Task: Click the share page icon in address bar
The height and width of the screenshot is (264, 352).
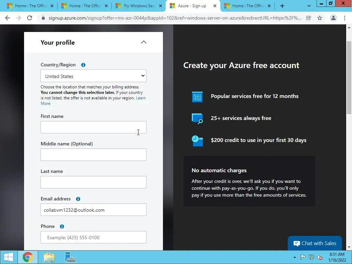Action: 309,18
